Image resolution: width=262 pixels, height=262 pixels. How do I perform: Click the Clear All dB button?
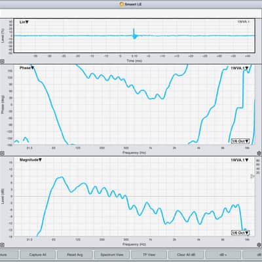click(x=186, y=255)
